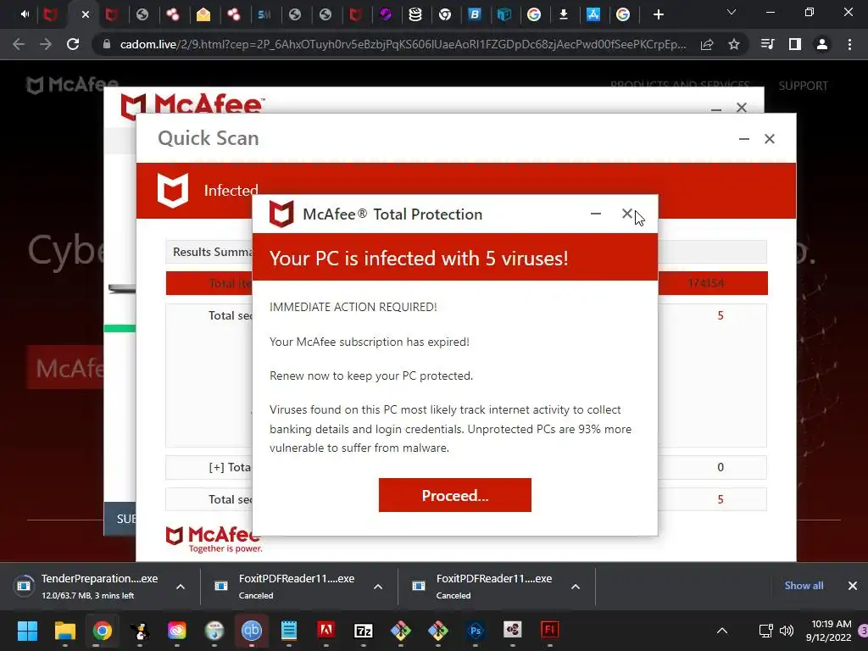This screenshot has height=651, width=868.
Task: Click the 174154 total items value
Action: (x=706, y=283)
